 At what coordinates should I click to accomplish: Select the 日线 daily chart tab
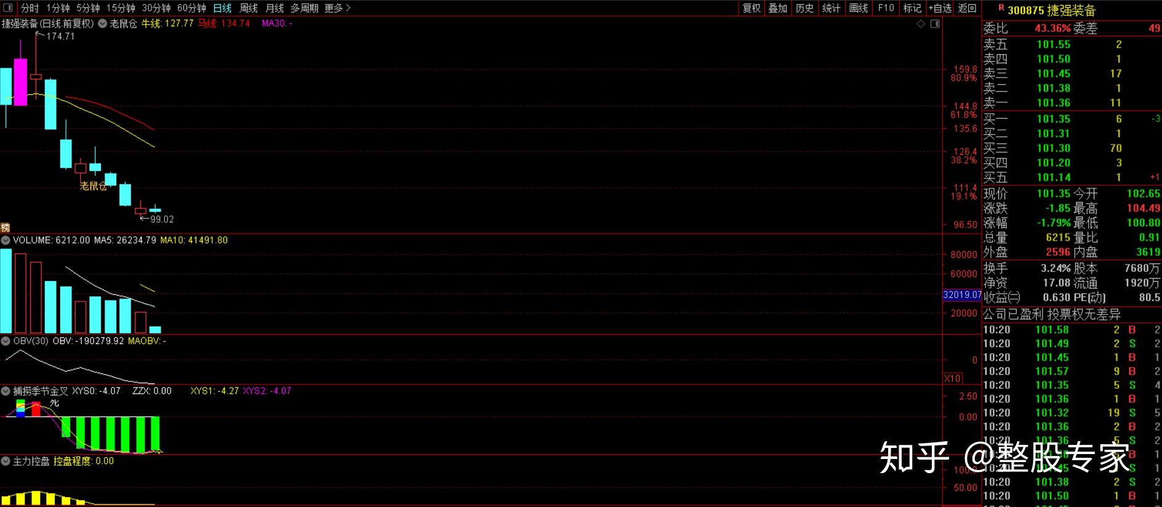pyautogui.click(x=222, y=8)
